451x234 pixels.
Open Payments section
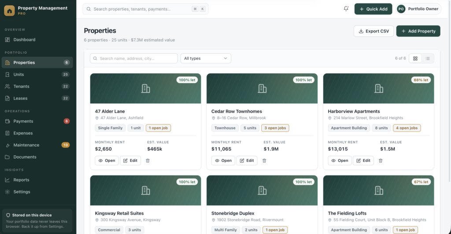click(x=37, y=121)
